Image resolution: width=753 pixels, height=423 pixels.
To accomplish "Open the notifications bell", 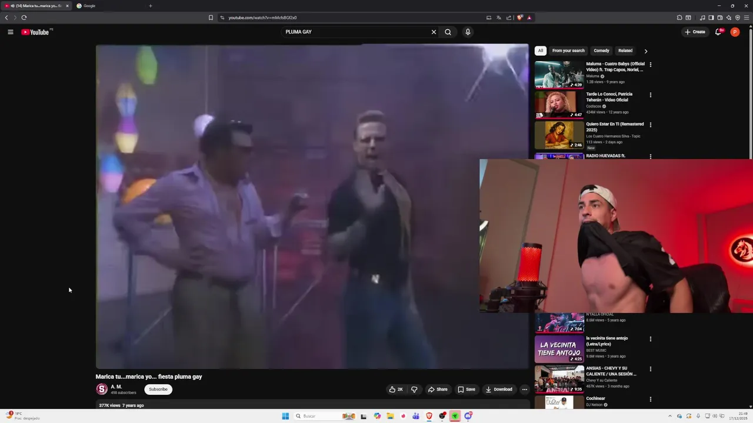I will (x=718, y=32).
